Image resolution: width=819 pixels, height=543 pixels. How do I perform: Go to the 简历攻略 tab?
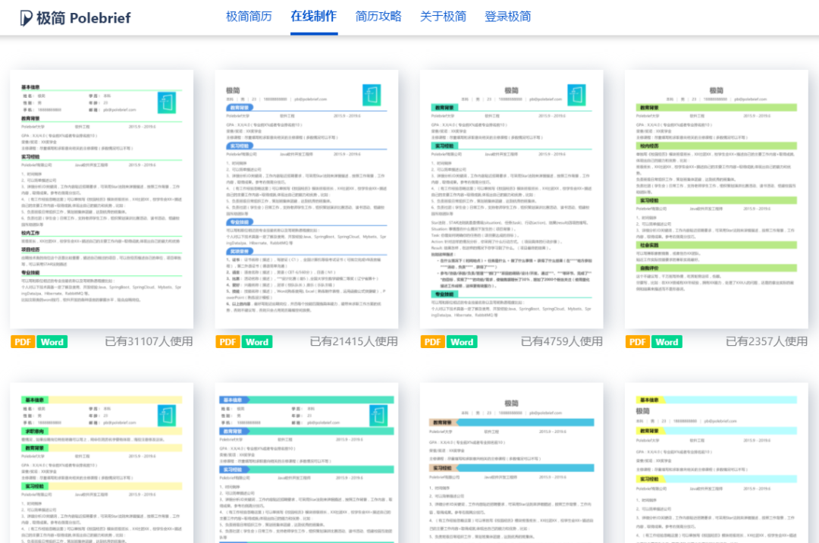(378, 17)
